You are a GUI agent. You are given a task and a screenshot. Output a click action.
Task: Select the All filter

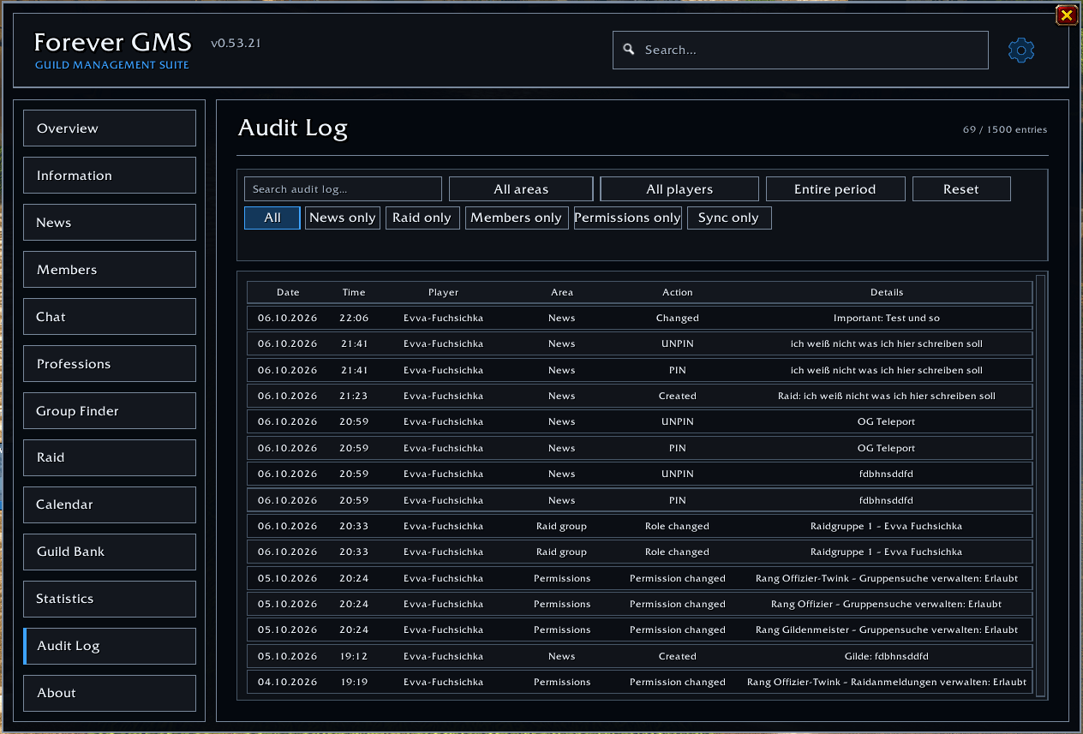point(272,218)
